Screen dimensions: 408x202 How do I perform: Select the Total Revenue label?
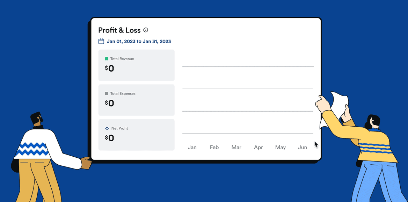(122, 59)
